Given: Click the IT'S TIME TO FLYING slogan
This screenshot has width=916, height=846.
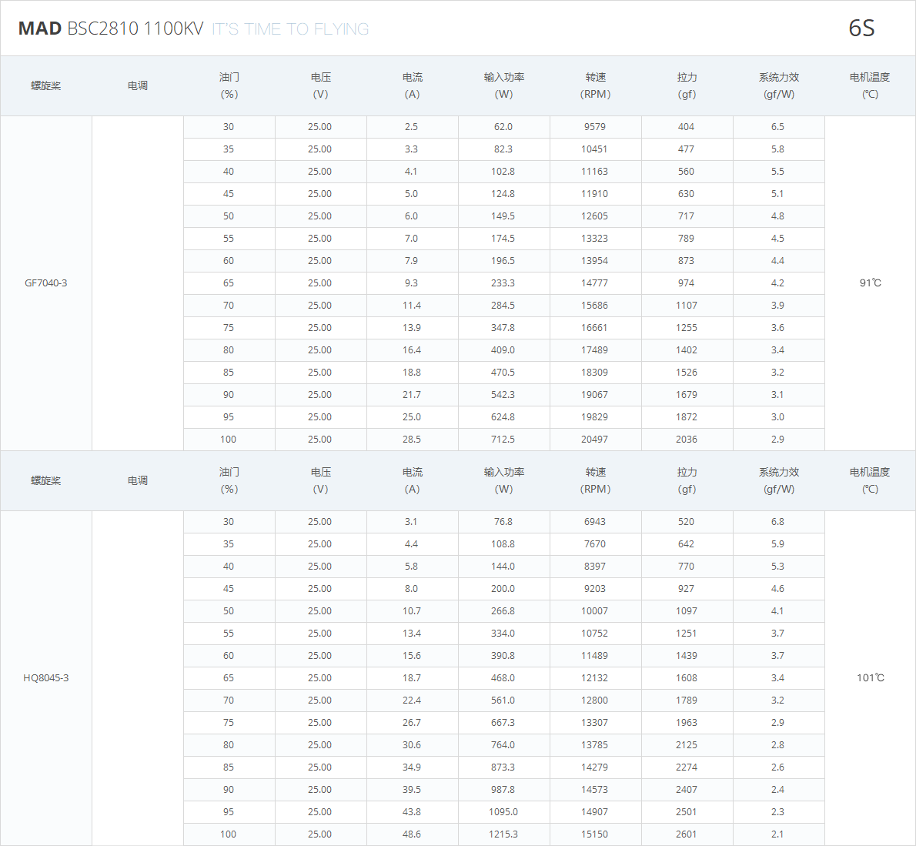Looking at the screenshot, I should tap(290, 29).
